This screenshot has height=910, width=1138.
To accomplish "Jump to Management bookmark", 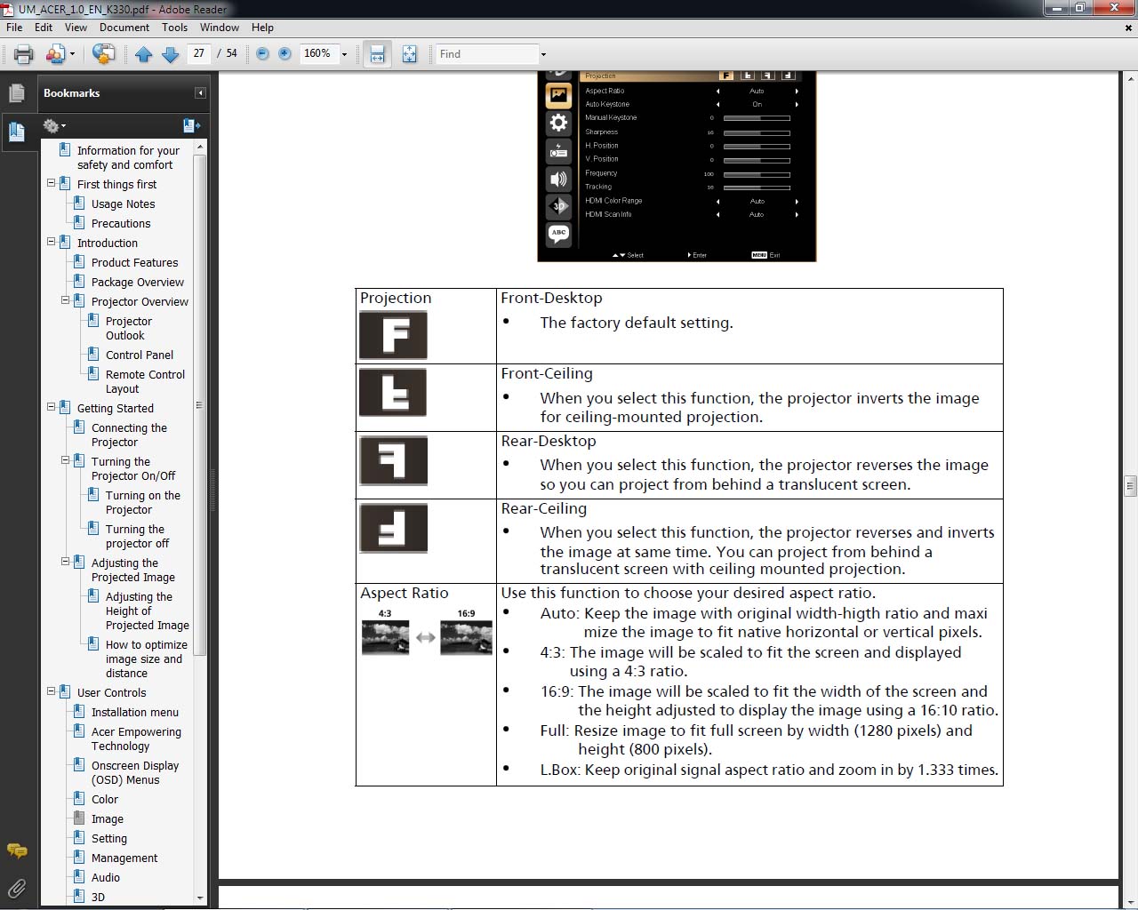I will click(x=124, y=858).
